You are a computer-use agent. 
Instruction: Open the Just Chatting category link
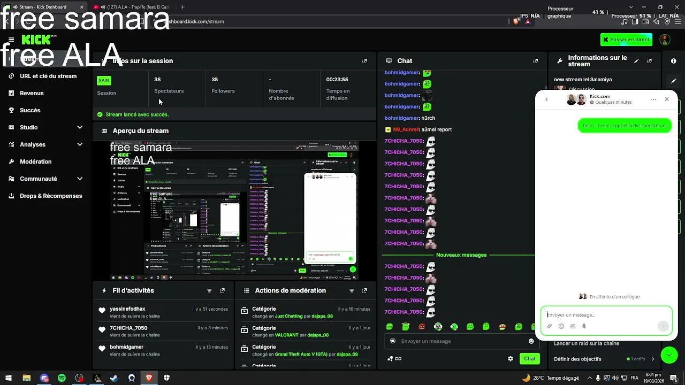[289, 316]
